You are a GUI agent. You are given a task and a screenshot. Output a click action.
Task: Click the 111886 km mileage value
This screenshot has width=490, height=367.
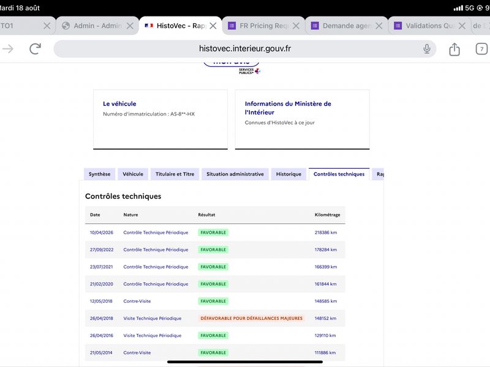(325, 353)
